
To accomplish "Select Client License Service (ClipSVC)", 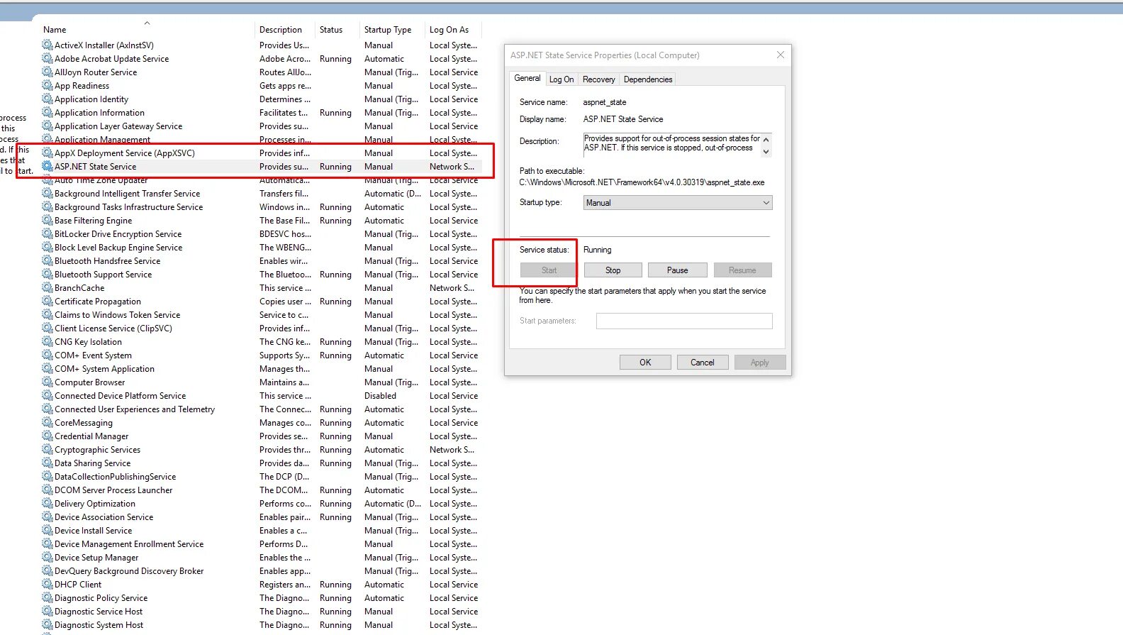I will tap(261, 328).
